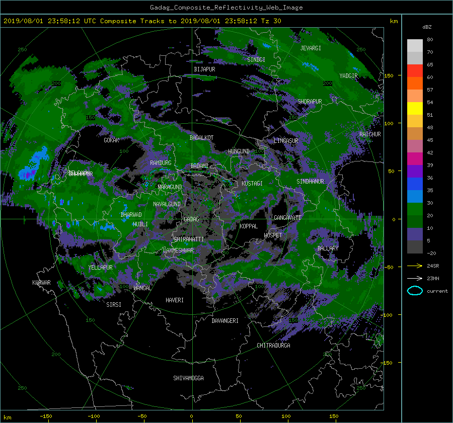
Task: Pick the dark orange swatch in dBZ legend
Action: (415, 83)
